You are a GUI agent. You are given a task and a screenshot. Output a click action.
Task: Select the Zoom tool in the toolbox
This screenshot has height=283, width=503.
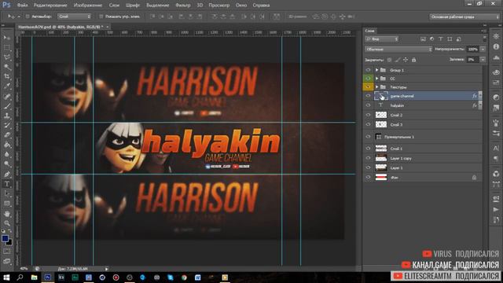[7, 223]
